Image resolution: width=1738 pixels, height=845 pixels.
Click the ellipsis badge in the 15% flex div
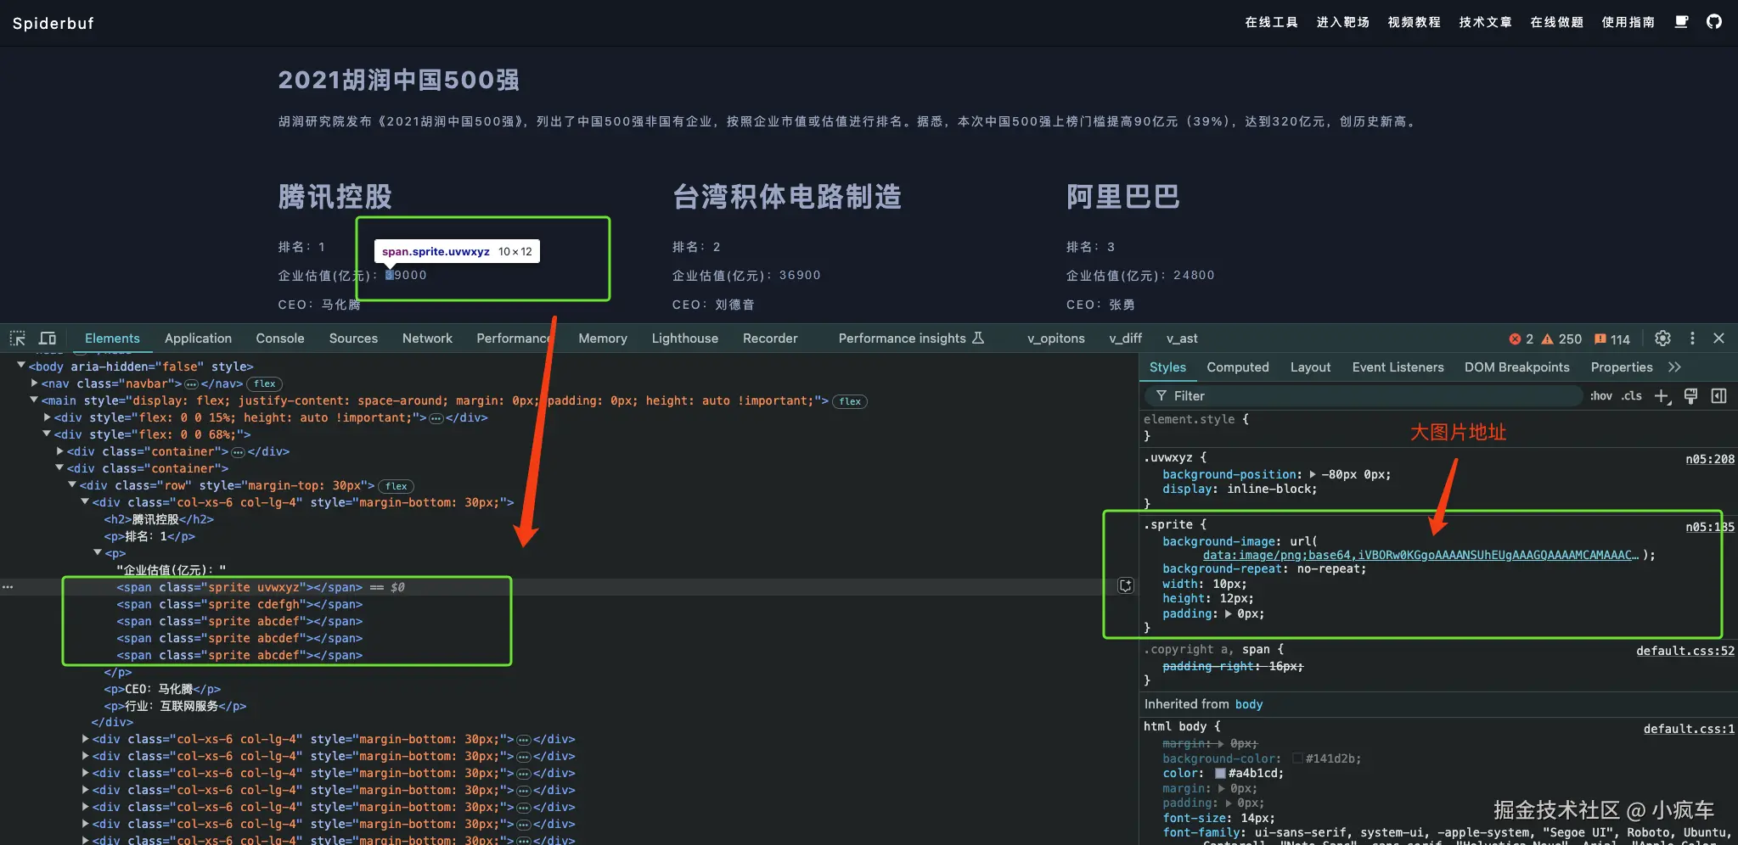pos(436,418)
